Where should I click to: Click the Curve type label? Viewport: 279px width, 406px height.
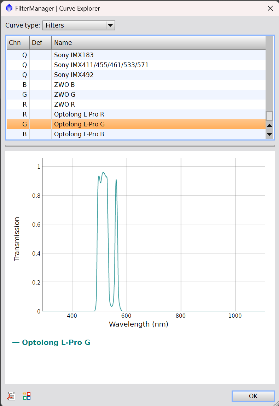(x=23, y=25)
